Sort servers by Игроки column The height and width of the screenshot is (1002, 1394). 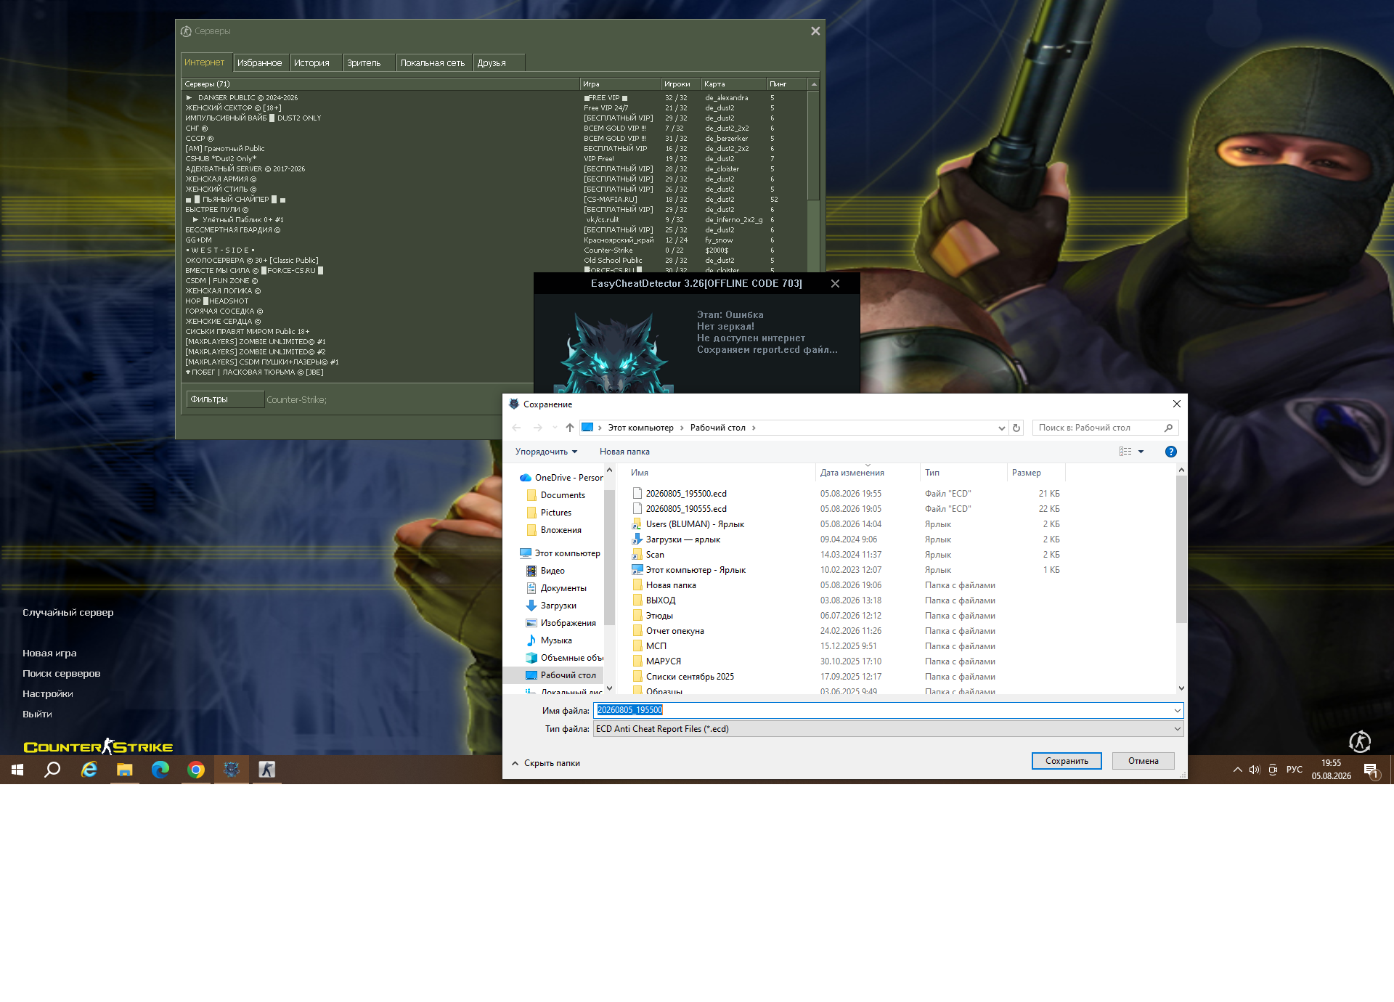680,84
